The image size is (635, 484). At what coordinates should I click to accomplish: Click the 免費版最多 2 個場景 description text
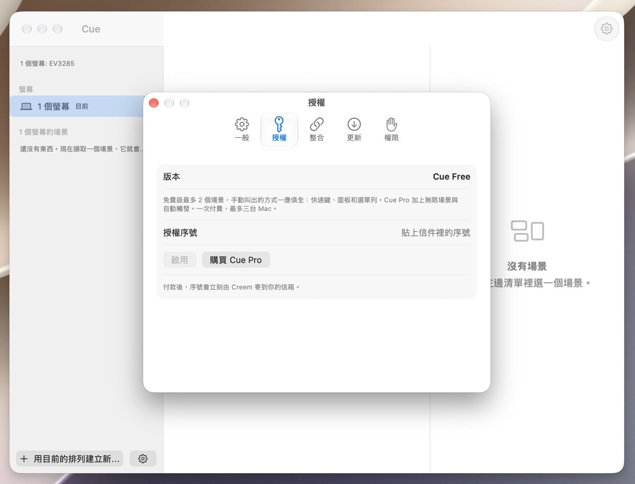[311, 204]
